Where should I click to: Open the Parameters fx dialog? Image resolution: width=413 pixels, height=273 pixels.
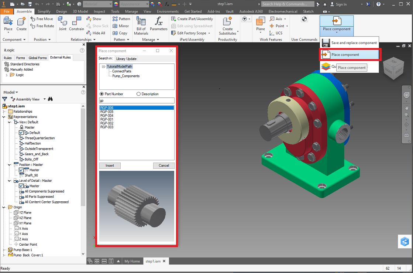(159, 24)
